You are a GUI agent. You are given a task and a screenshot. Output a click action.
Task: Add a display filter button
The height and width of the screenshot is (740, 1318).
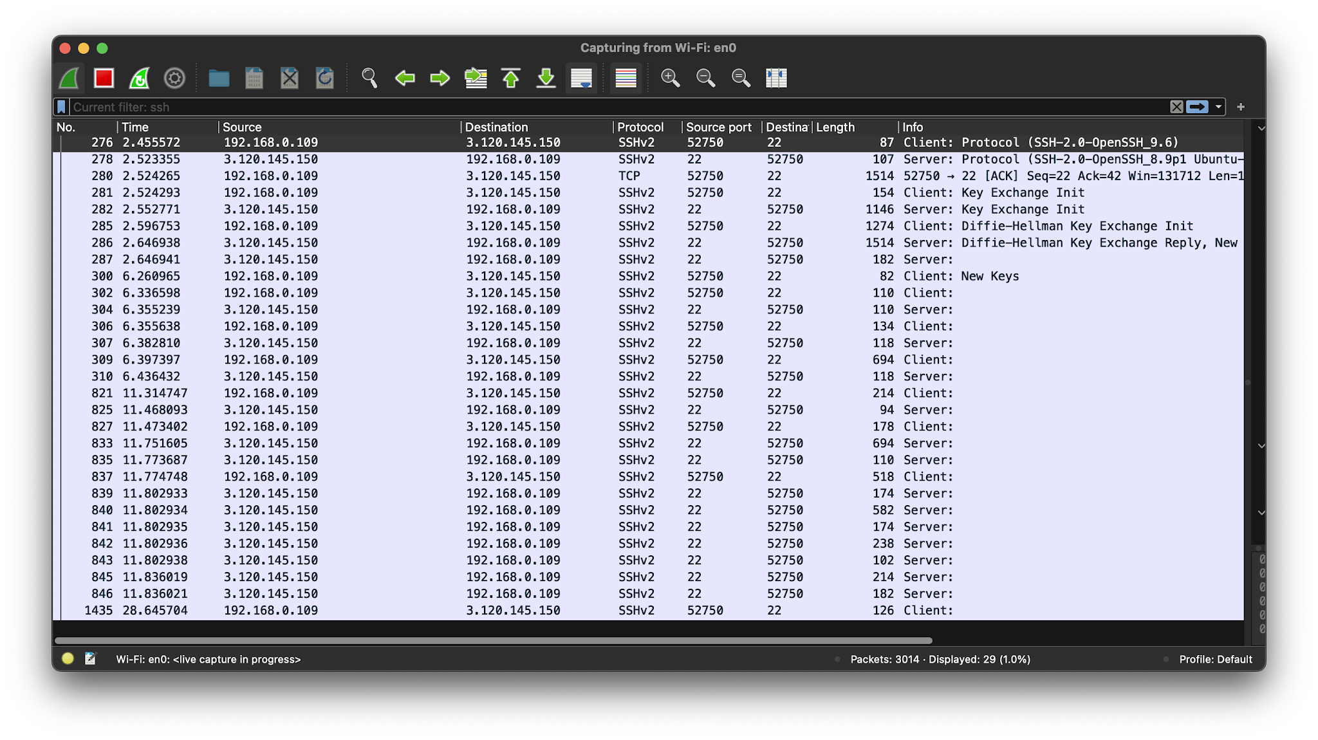[x=1241, y=107]
